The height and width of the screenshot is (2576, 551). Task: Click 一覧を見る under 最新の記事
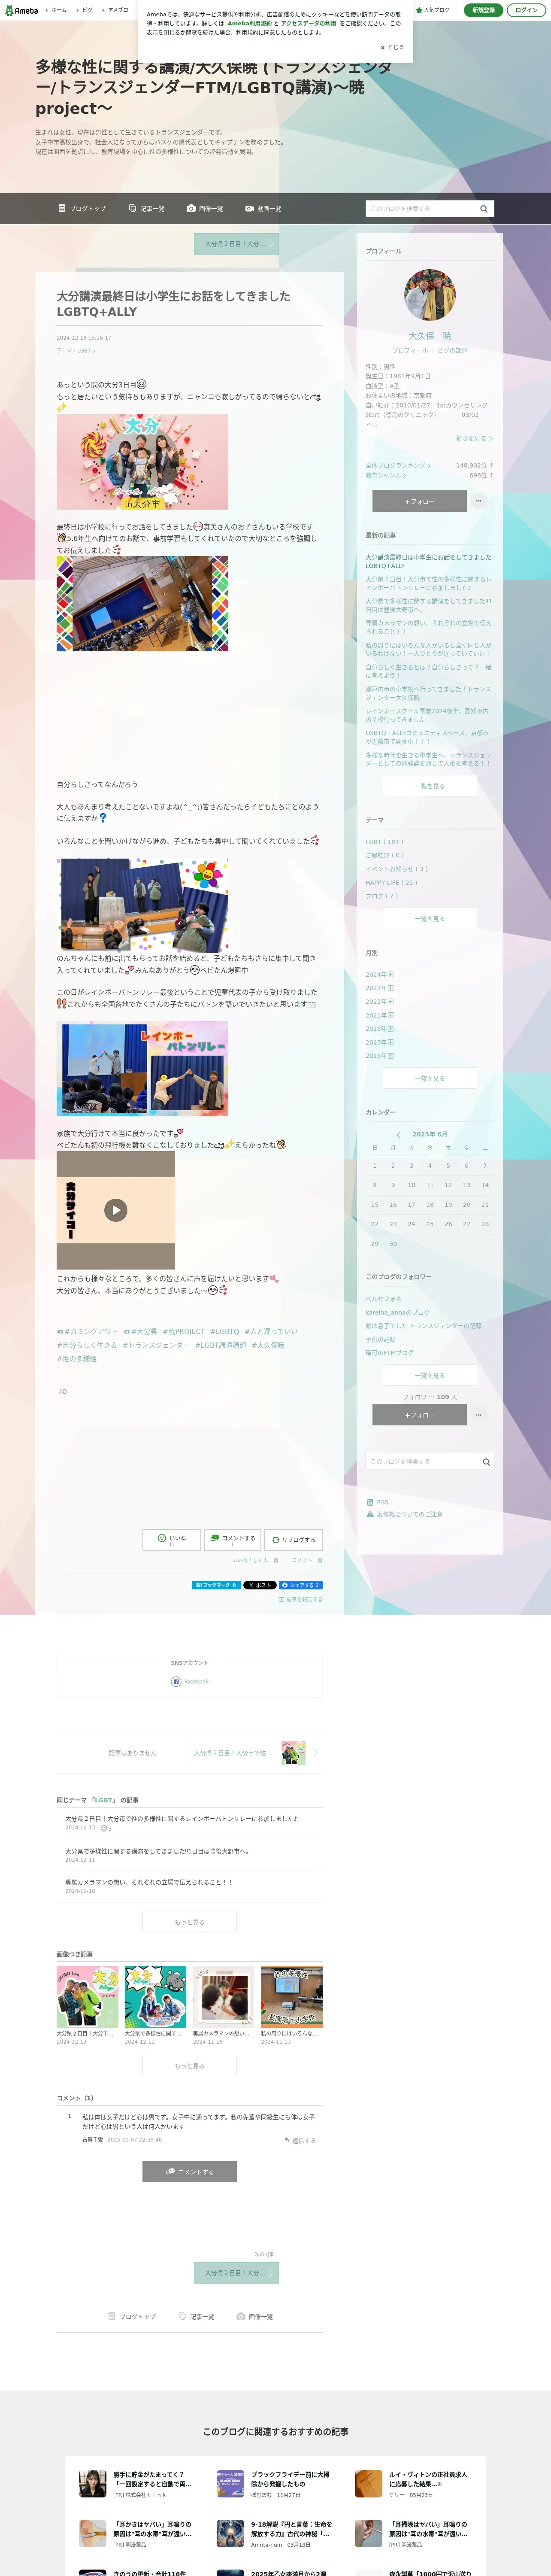[x=430, y=786]
